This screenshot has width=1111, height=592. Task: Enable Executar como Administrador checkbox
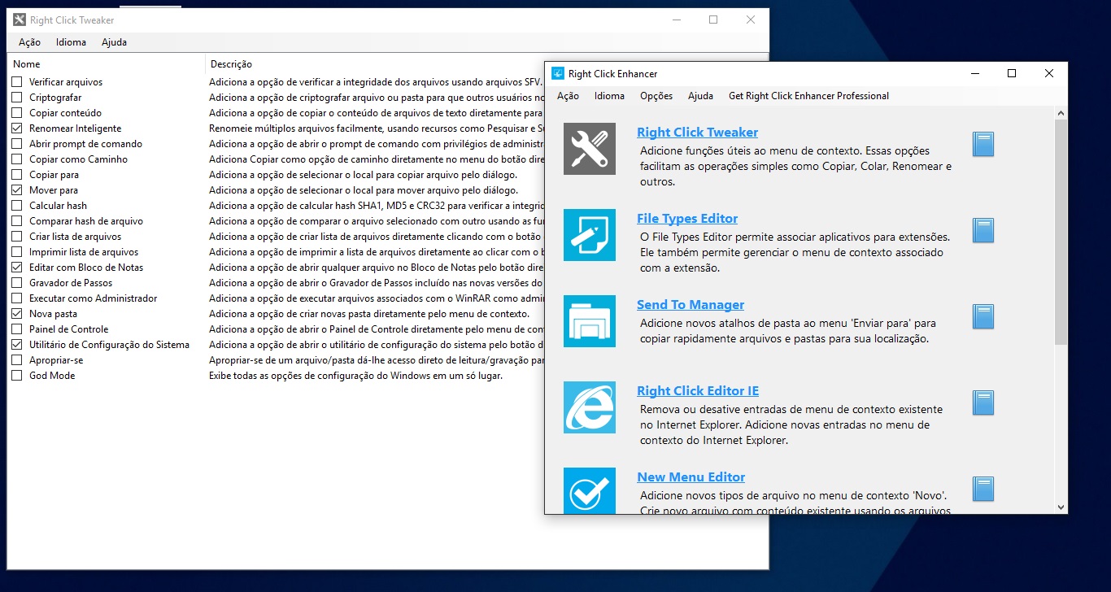pos(17,298)
